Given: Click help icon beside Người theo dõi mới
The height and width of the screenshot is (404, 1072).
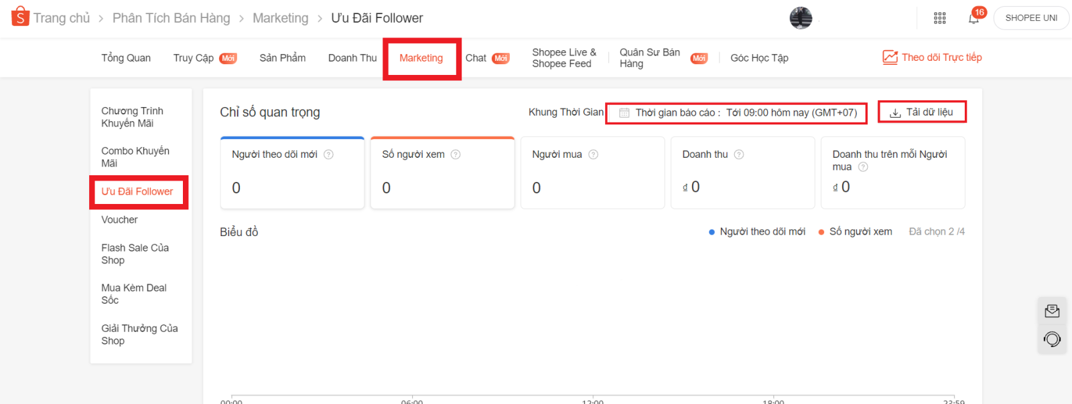Looking at the screenshot, I should [328, 155].
